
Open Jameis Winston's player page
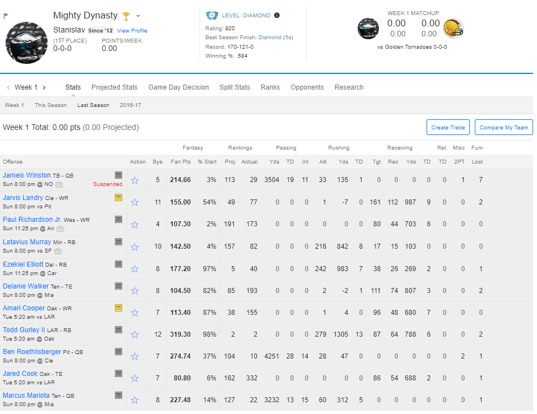pyautogui.click(x=27, y=175)
